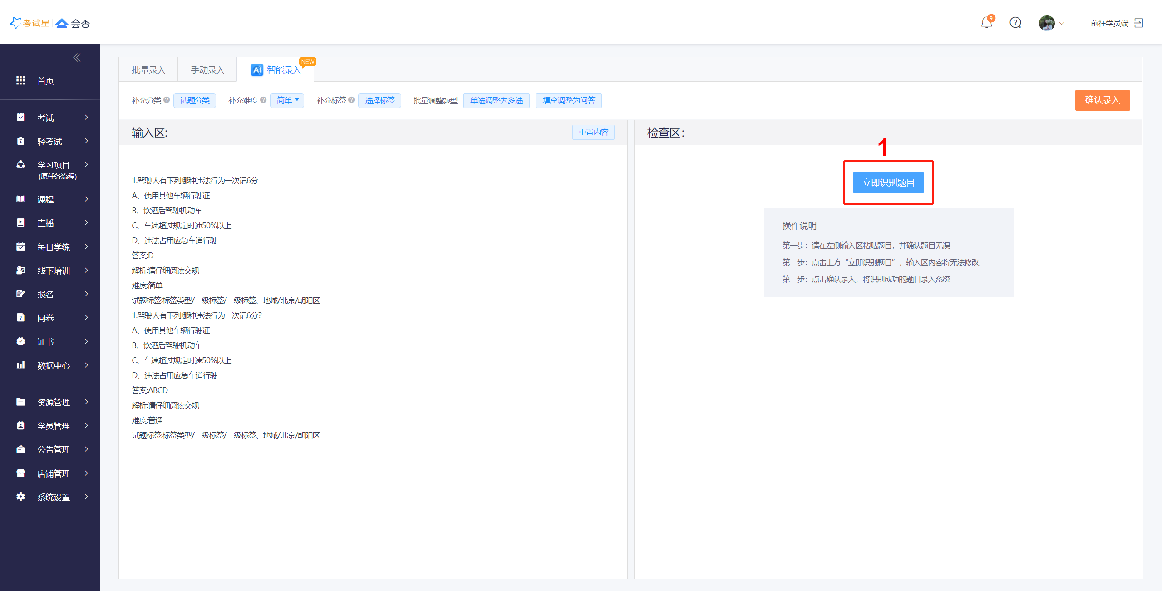Click help icon beside 补充标签
The height and width of the screenshot is (591, 1162).
[x=351, y=100]
